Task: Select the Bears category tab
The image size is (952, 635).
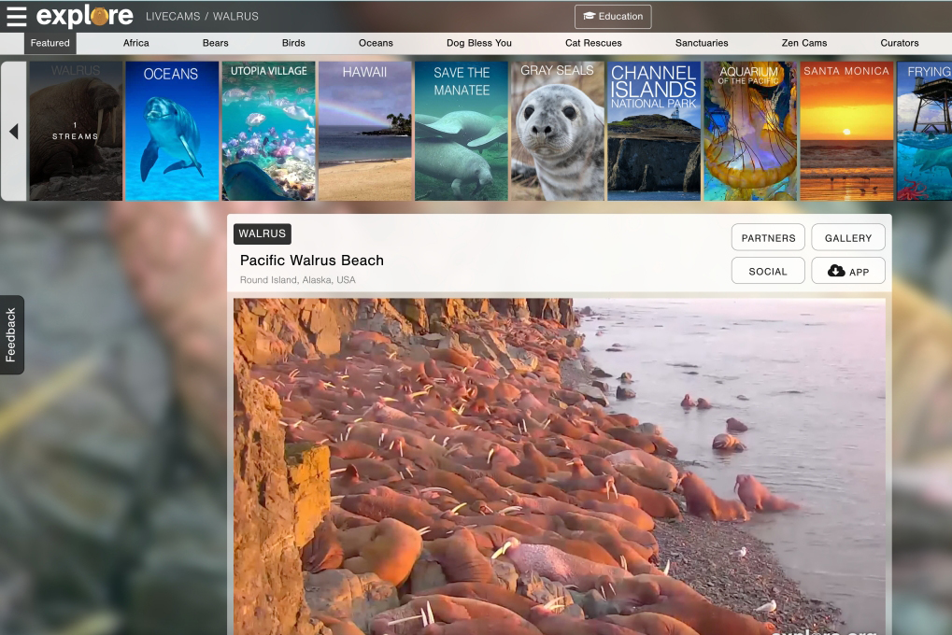Action: click(216, 43)
